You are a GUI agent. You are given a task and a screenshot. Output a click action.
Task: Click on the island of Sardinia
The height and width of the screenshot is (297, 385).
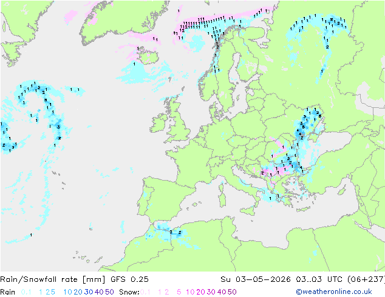coord(222,198)
